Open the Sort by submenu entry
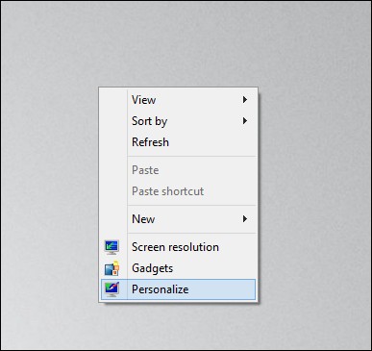Viewport: 372px width, 351px height. [x=178, y=121]
